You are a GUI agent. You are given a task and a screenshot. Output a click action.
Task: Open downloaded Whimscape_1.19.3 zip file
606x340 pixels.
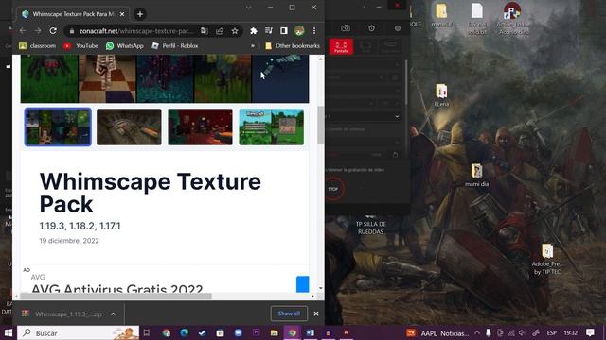63,314
